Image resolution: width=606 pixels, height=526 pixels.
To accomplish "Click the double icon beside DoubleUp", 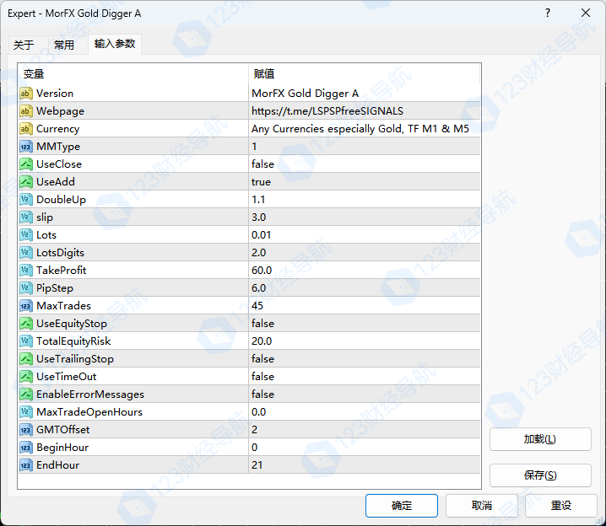I will point(26,200).
